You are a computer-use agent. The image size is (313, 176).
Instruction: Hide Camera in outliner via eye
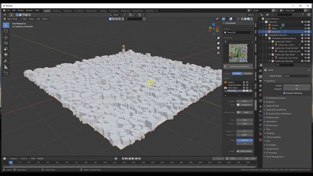point(305,25)
